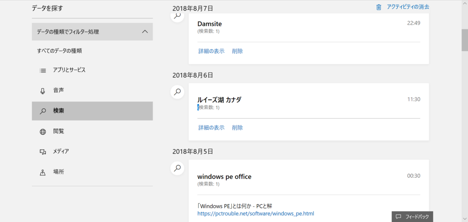This screenshot has width=468, height=222.
Task: Open the フィードバック button
Action: coord(412,217)
